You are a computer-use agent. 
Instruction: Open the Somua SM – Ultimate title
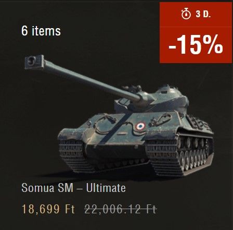click(73, 188)
